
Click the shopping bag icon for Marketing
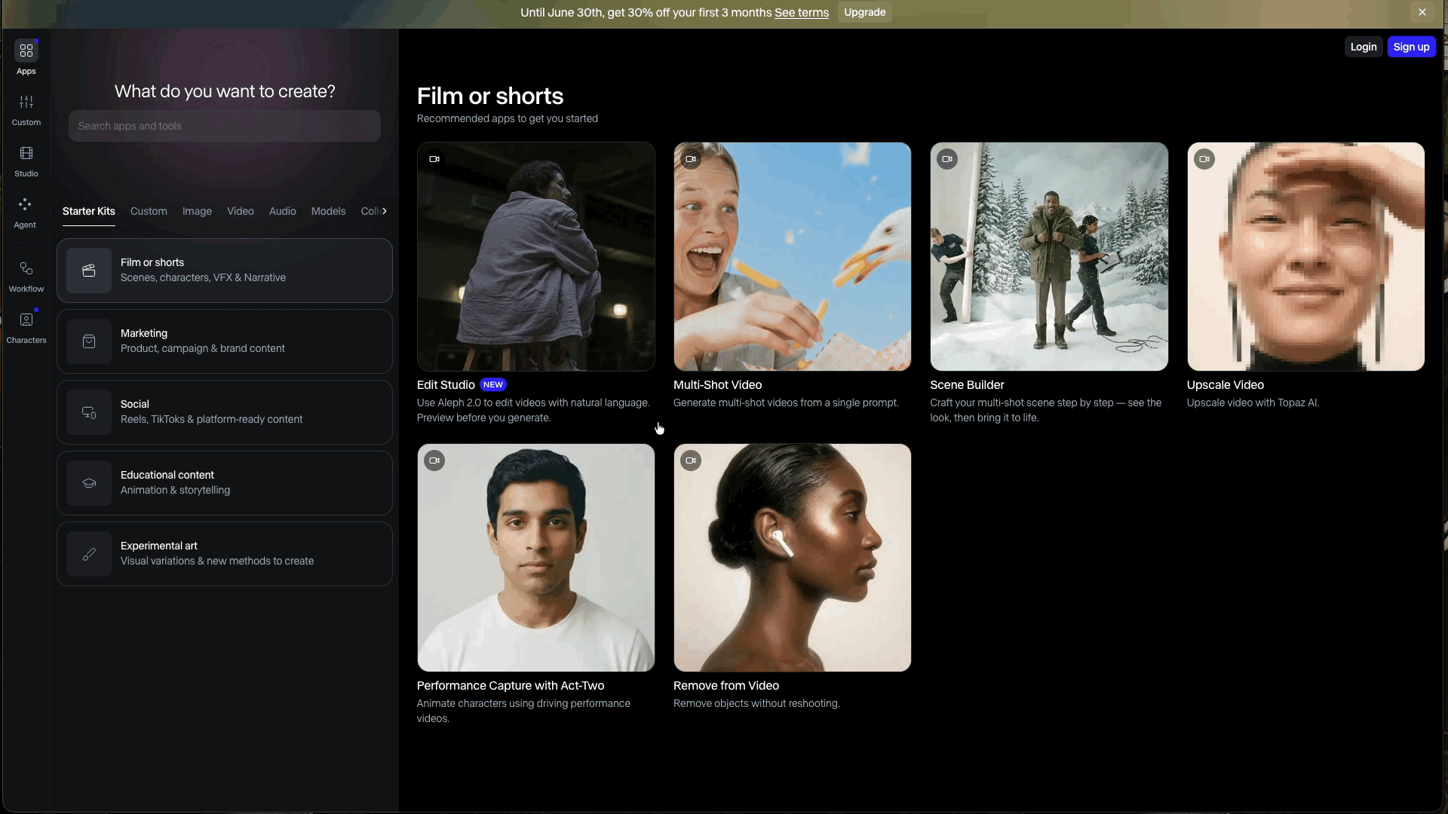[x=89, y=341]
